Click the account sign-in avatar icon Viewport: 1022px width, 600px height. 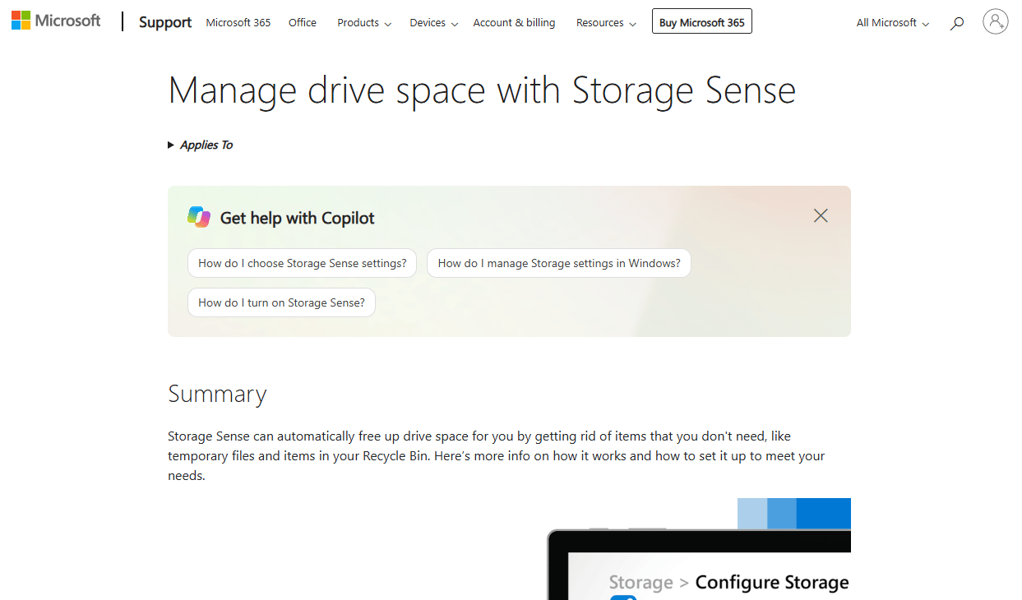click(995, 21)
